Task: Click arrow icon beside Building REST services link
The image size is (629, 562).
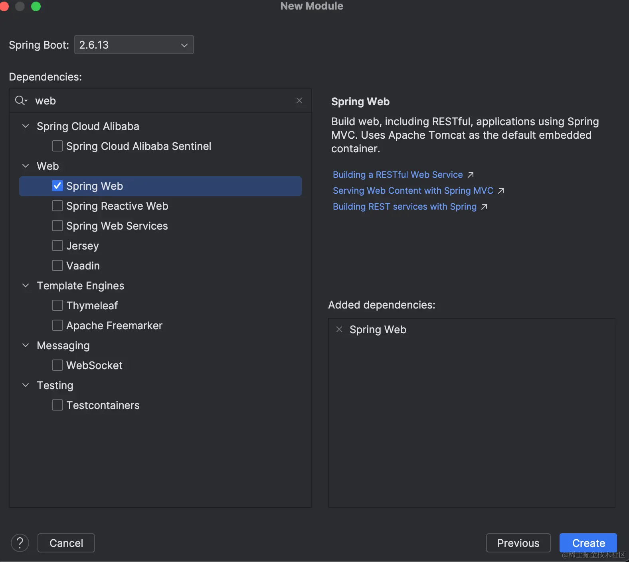Action: click(x=485, y=207)
